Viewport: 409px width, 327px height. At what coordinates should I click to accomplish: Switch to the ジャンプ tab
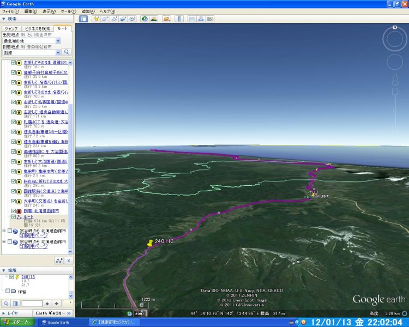click(11, 28)
